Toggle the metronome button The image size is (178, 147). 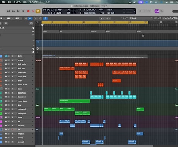click(x=161, y=11)
